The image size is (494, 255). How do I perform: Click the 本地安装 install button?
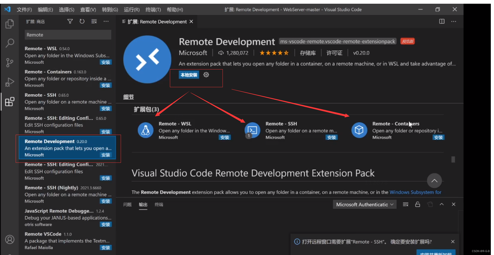(189, 75)
